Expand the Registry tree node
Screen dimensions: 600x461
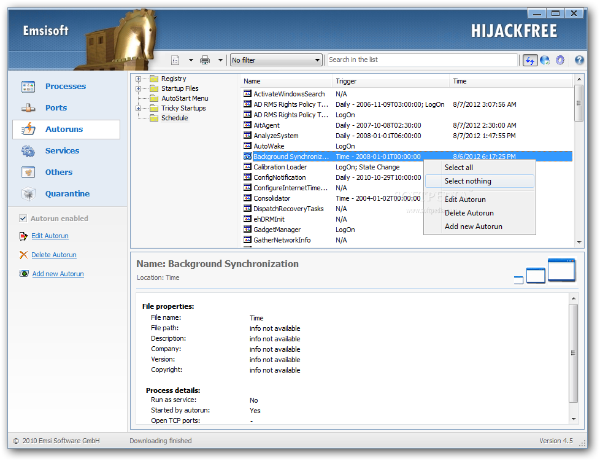coord(138,79)
